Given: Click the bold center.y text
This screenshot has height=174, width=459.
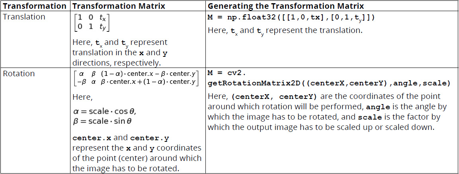Looking at the screenshot, I should click(149, 137).
